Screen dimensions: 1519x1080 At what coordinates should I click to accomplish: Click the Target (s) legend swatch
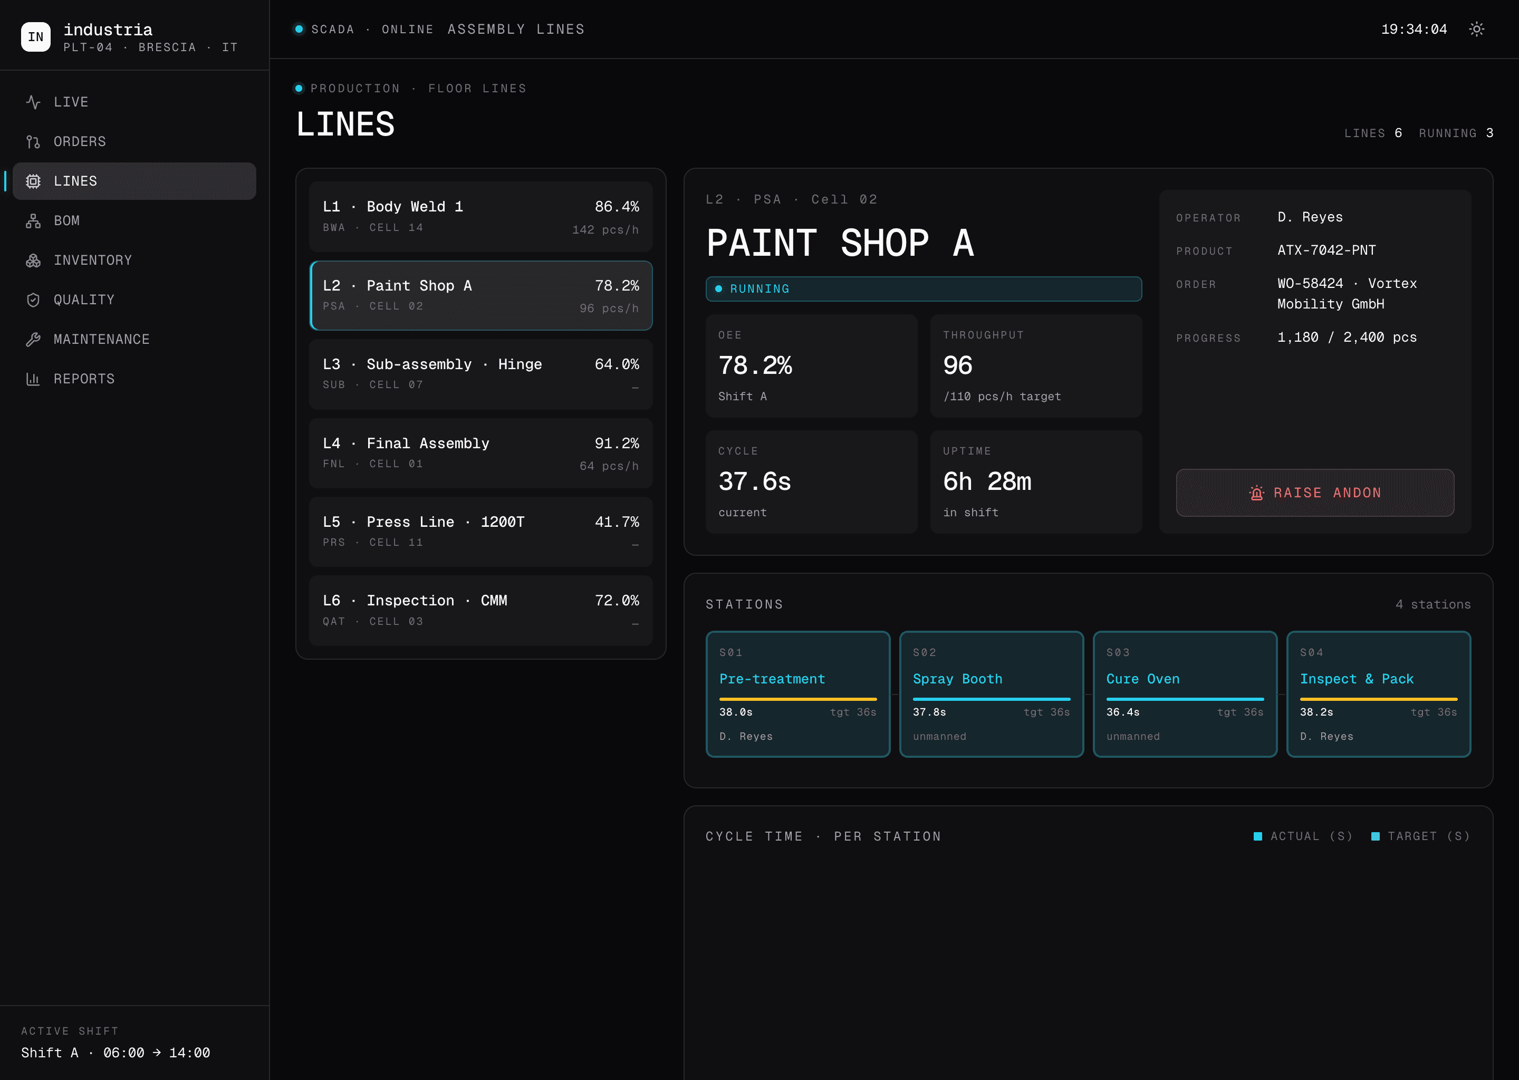[1376, 836]
